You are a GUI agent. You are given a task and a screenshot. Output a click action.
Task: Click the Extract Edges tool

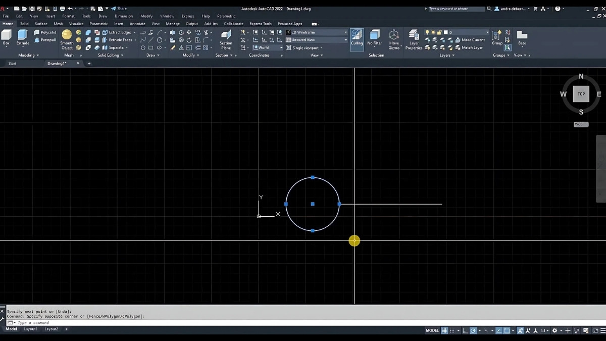click(116, 32)
